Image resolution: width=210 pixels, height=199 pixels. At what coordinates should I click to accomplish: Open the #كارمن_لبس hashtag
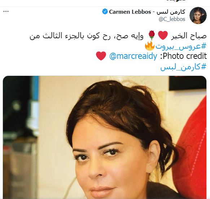183,66
